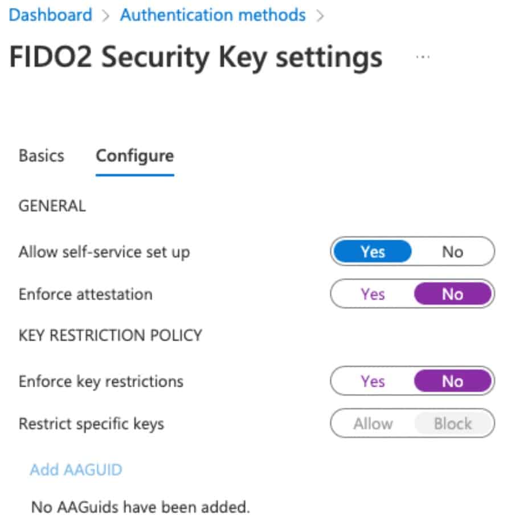This screenshot has width=511, height=517.
Task: Click the No AAGuids have been added message
Action: tap(140, 506)
